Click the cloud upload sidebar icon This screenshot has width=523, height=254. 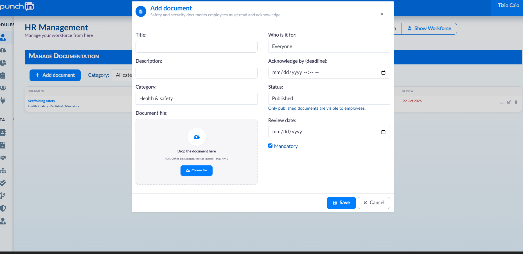[3, 50]
